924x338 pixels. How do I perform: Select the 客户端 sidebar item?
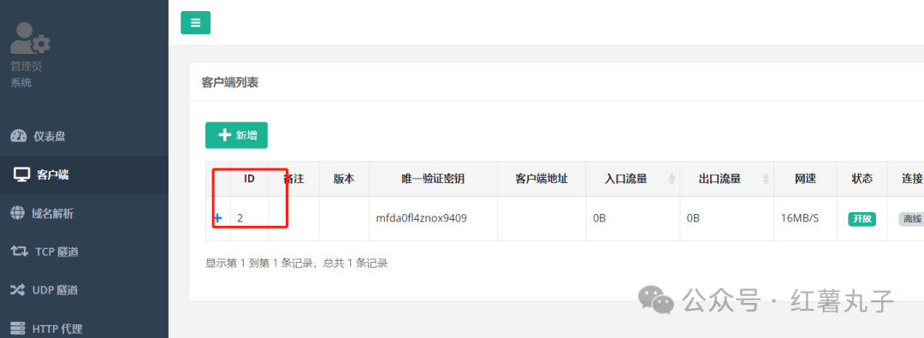pyautogui.click(x=84, y=175)
